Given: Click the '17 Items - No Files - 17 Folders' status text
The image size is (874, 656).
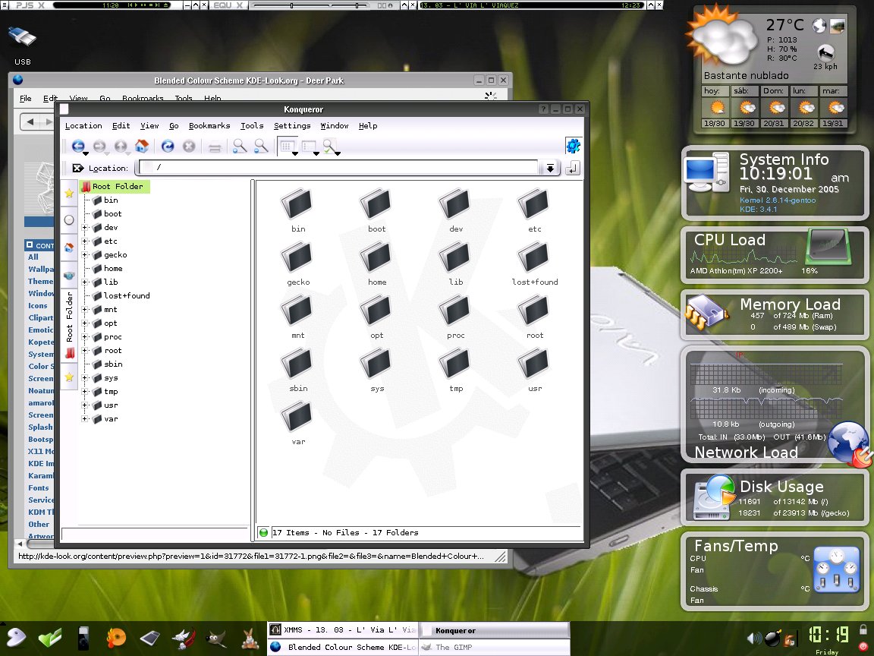Looking at the screenshot, I should click(345, 533).
